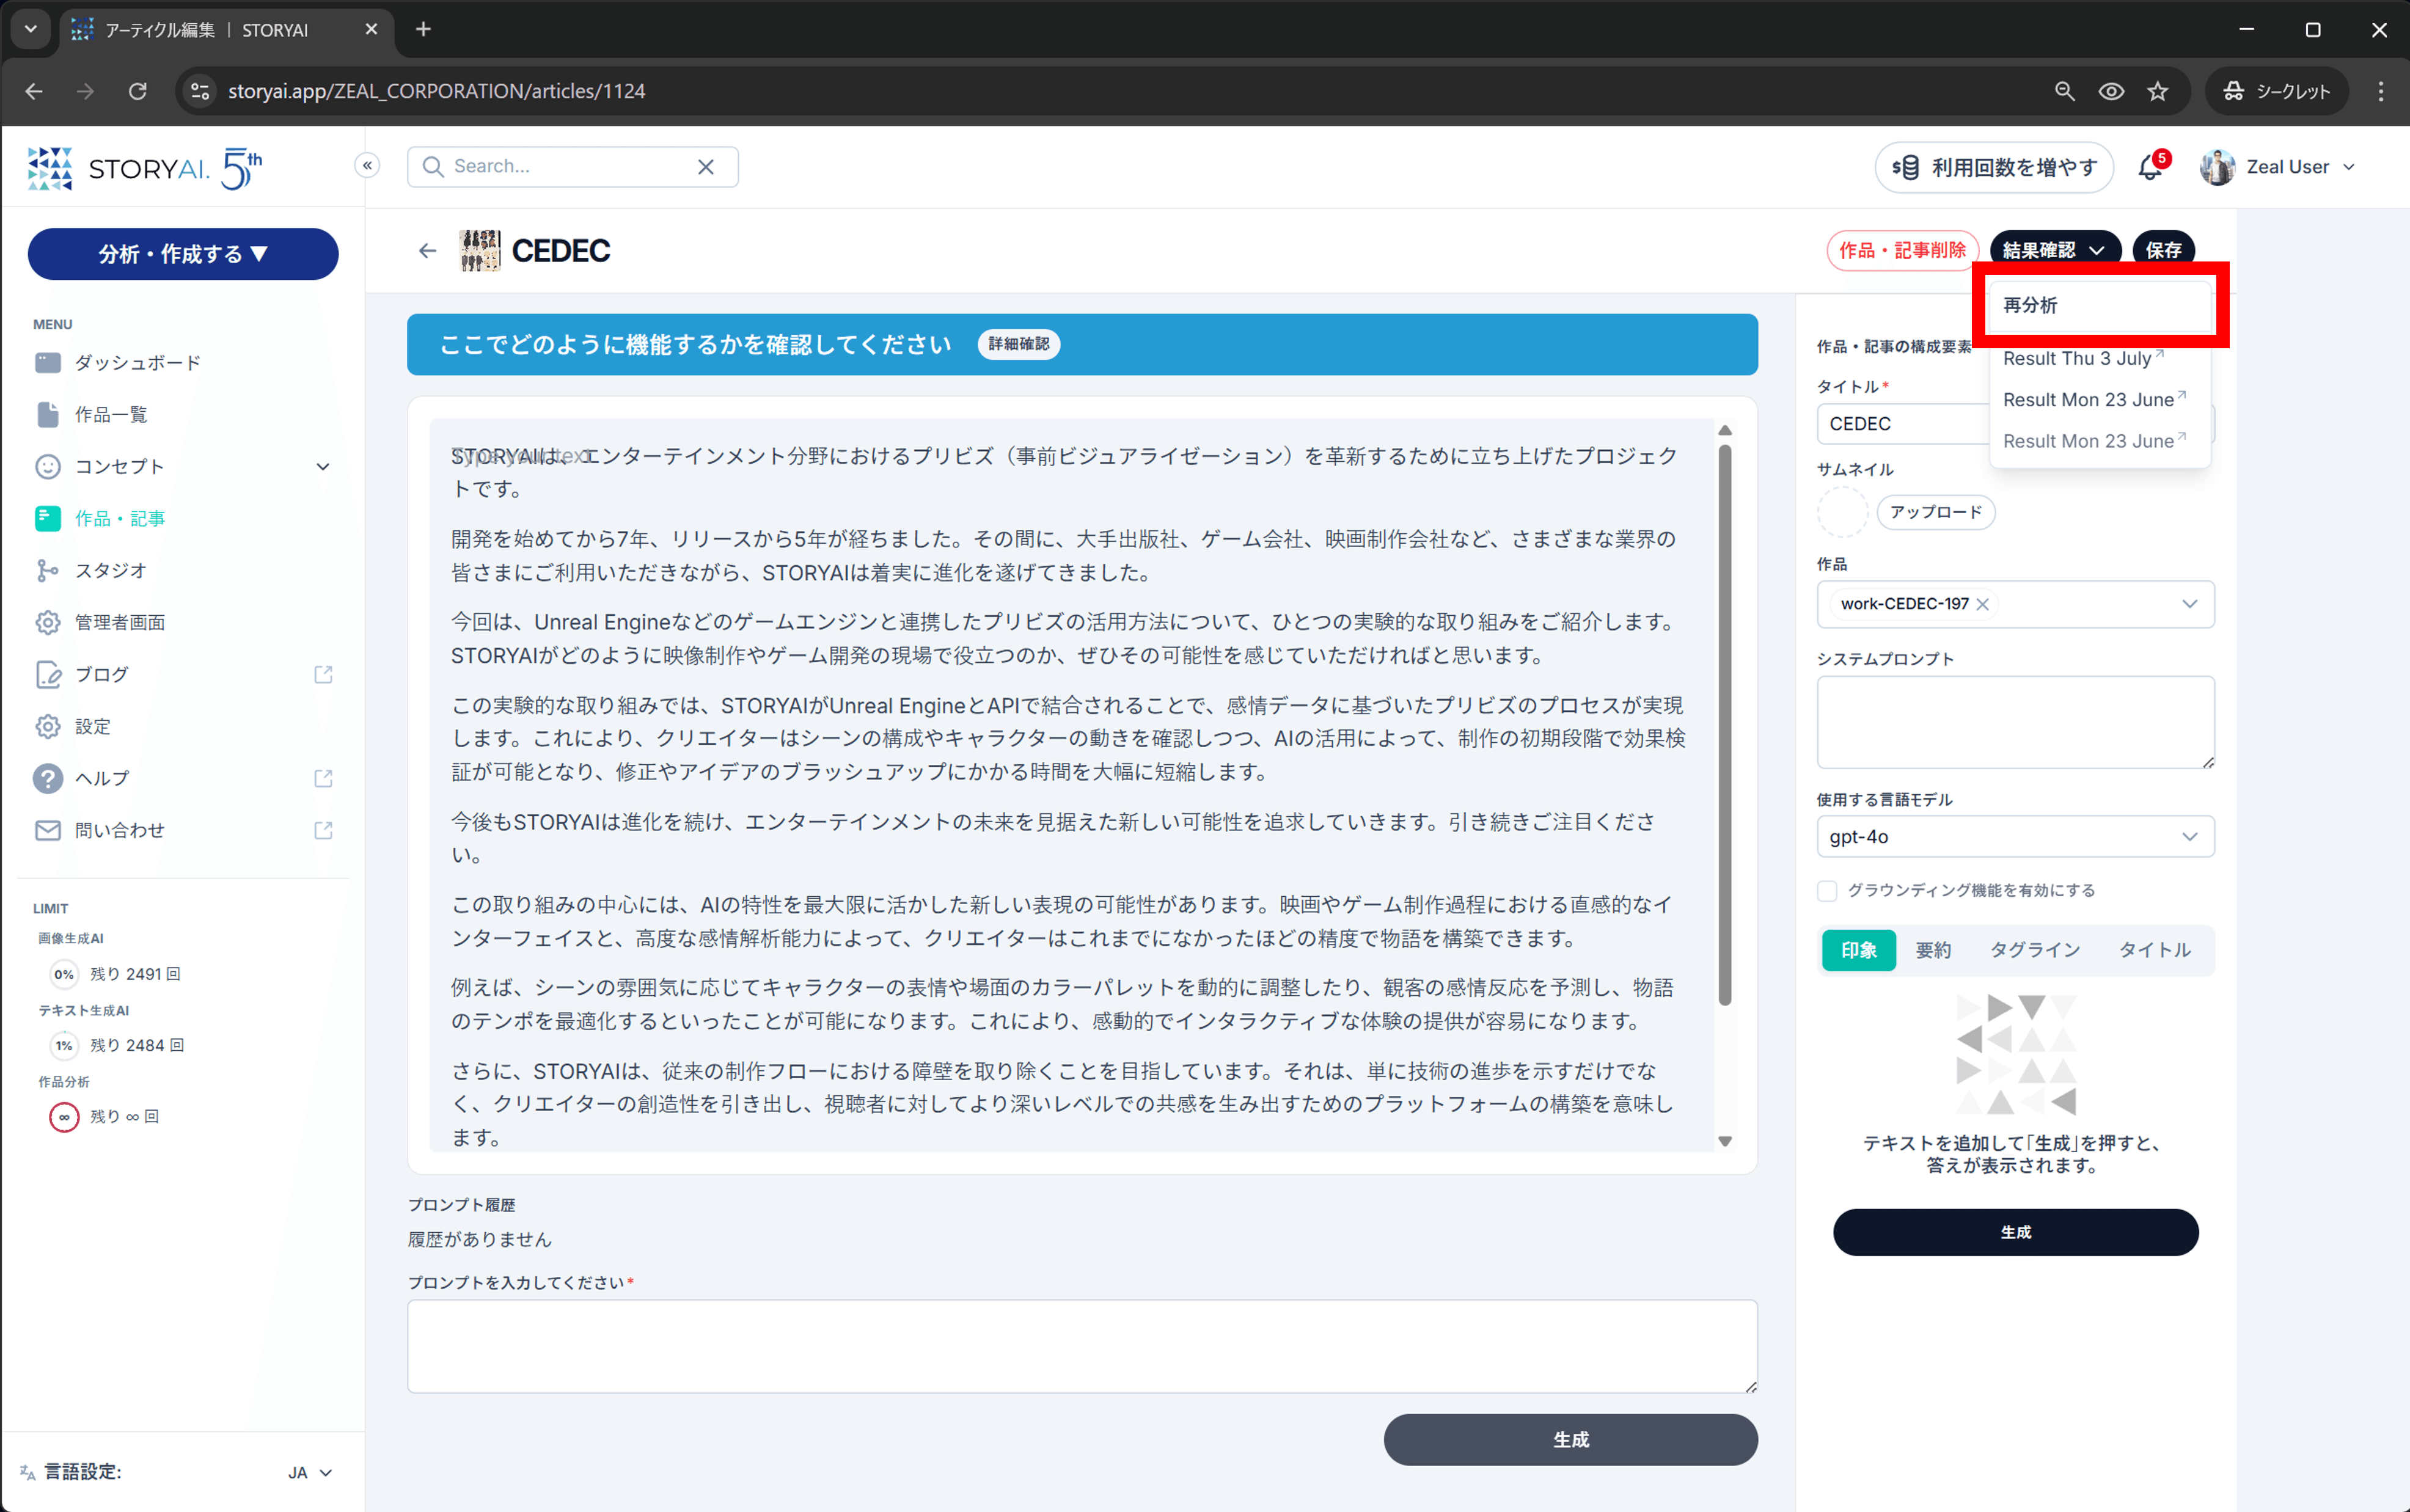Viewport: 2410px width, 1512px height.
Task: Click the browser reload icon
Action: tap(138, 91)
